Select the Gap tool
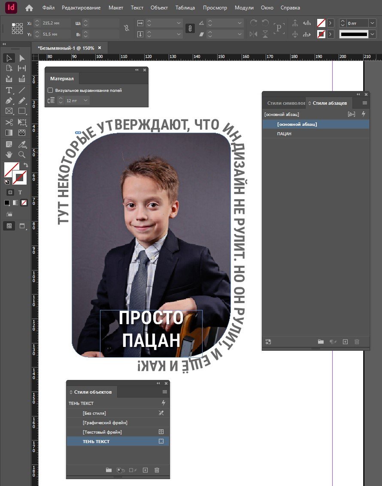 click(x=22, y=68)
